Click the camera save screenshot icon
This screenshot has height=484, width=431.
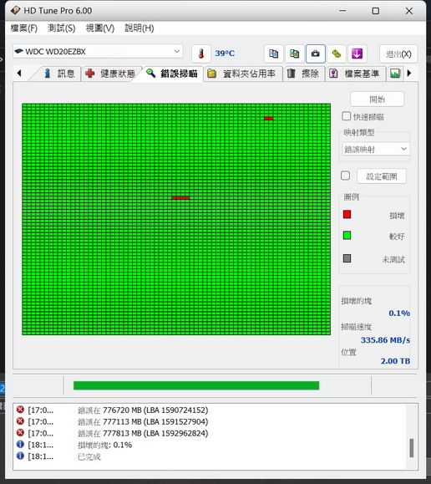[x=315, y=53]
